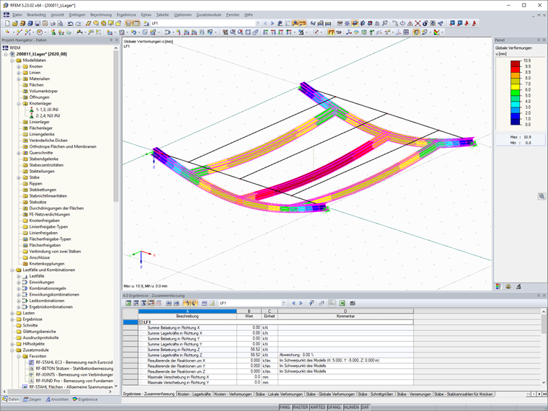Click the 2x2 multiple windows icon in second toolbar
Screen dimensions: 548x411
point(406,32)
